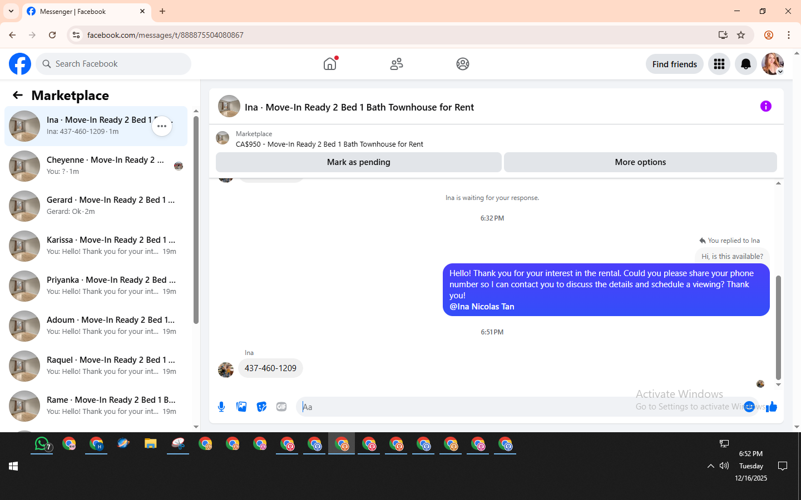This screenshot has width=801, height=500.
Task: Open the taskbar clock showing 6:52 PM
Action: pyautogui.click(x=751, y=466)
